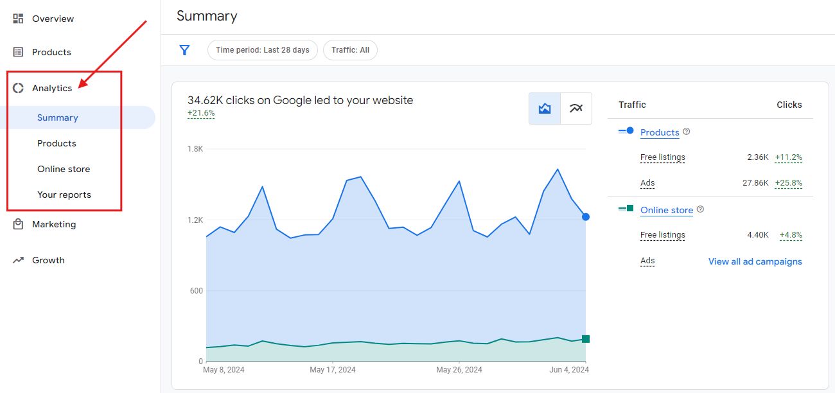Click the Products help question-mark icon
This screenshot has width=835, height=393.
click(x=686, y=131)
